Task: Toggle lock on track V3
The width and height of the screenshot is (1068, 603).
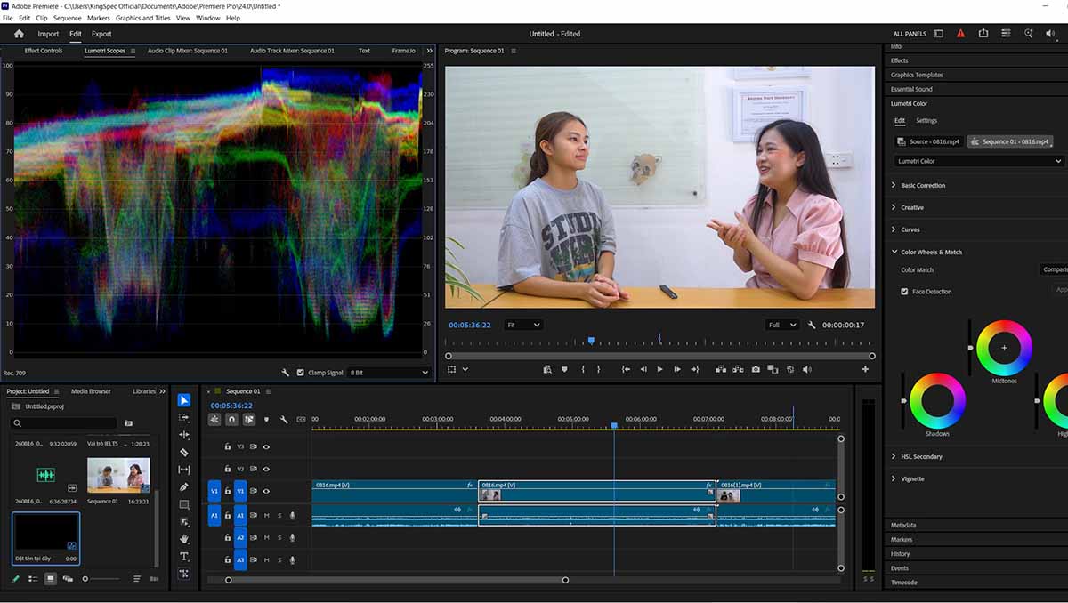Action: tap(228, 446)
